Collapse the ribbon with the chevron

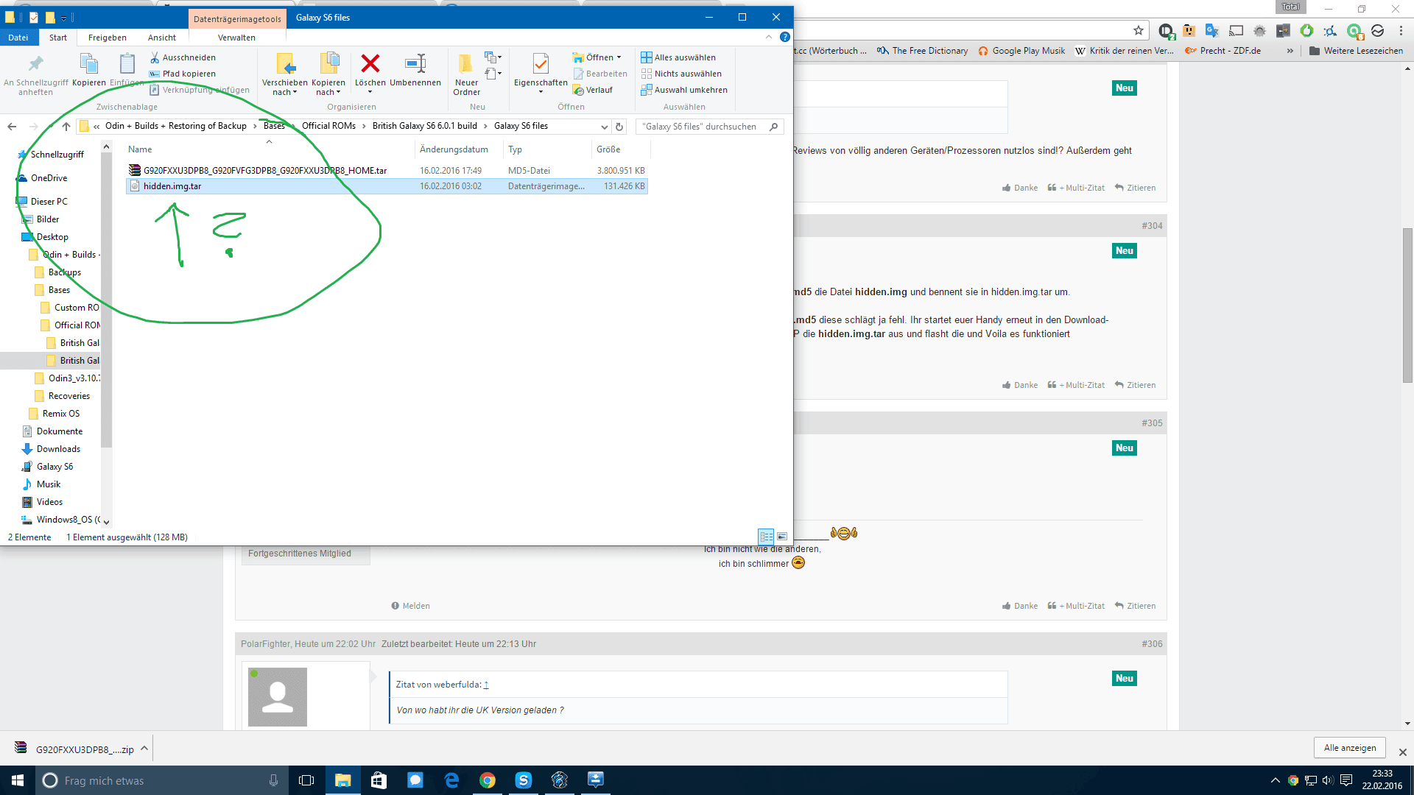coord(769,37)
